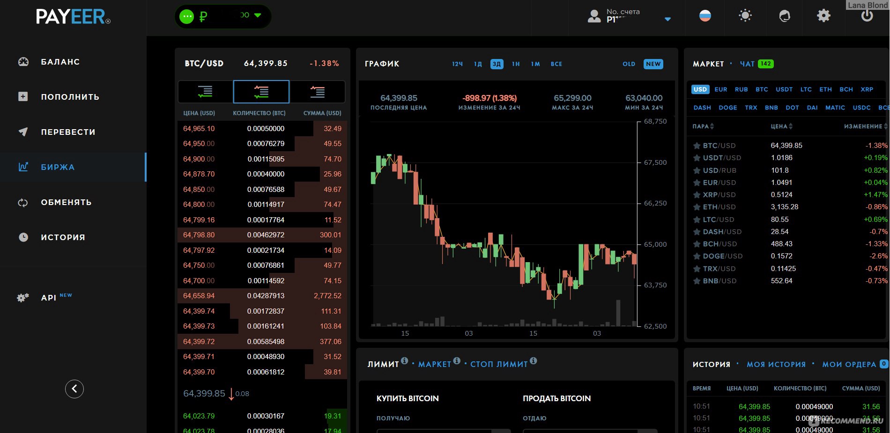This screenshot has height=433, width=890.
Task: Open the API gears icon
Action: 23,297
